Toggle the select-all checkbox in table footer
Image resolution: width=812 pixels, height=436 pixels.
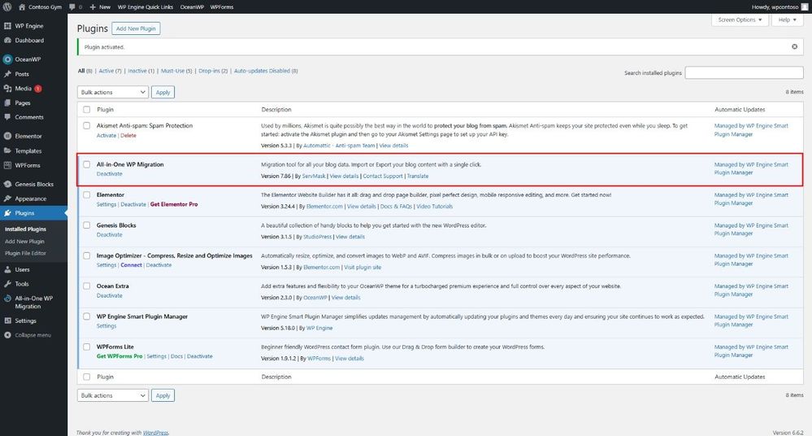pos(86,377)
